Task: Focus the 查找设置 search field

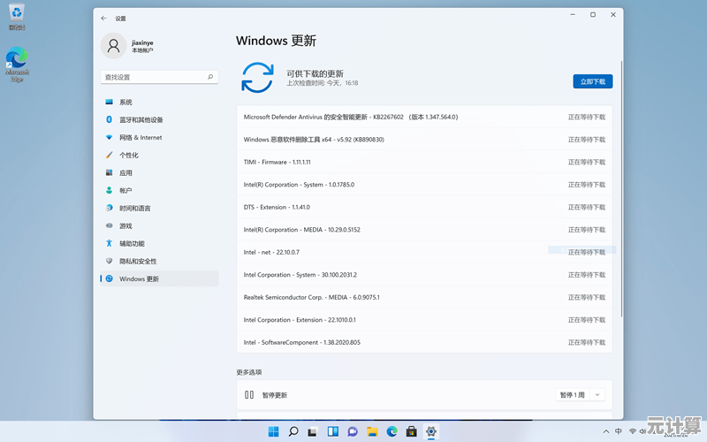Action: point(159,77)
